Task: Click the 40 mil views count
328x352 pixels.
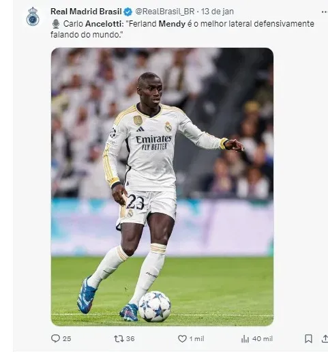Action: click(x=263, y=339)
